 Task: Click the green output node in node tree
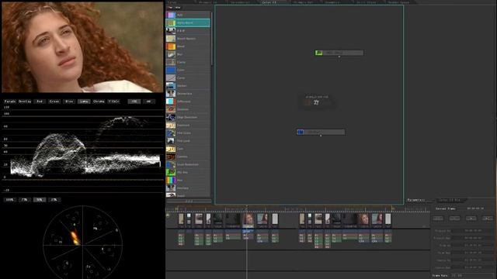[339, 53]
